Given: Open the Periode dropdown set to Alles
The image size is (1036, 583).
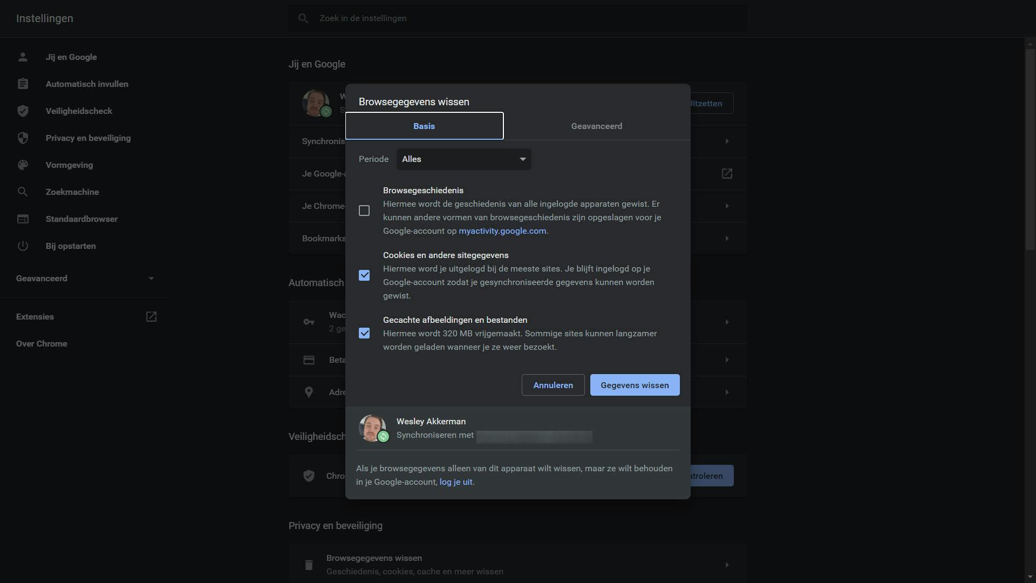Looking at the screenshot, I should [464, 159].
